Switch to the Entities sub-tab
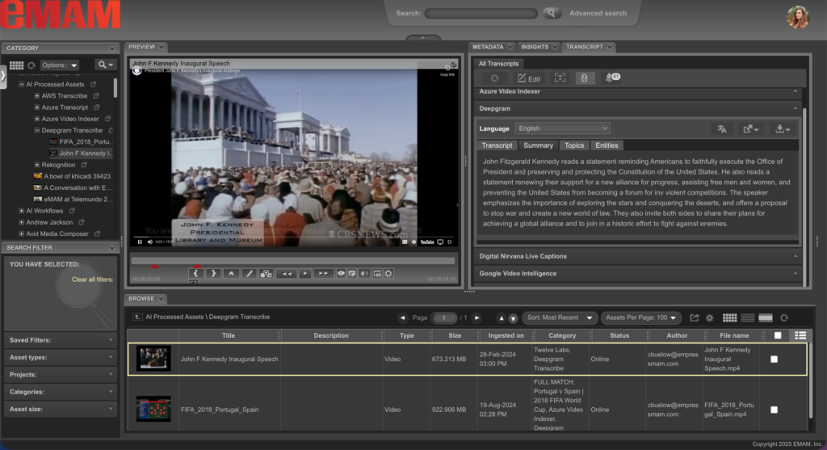The width and height of the screenshot is (827, 450). [x=607, y=145]
